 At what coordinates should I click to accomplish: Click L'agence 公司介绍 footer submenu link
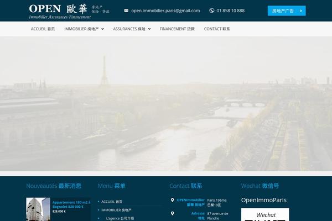tap(120, 218)
